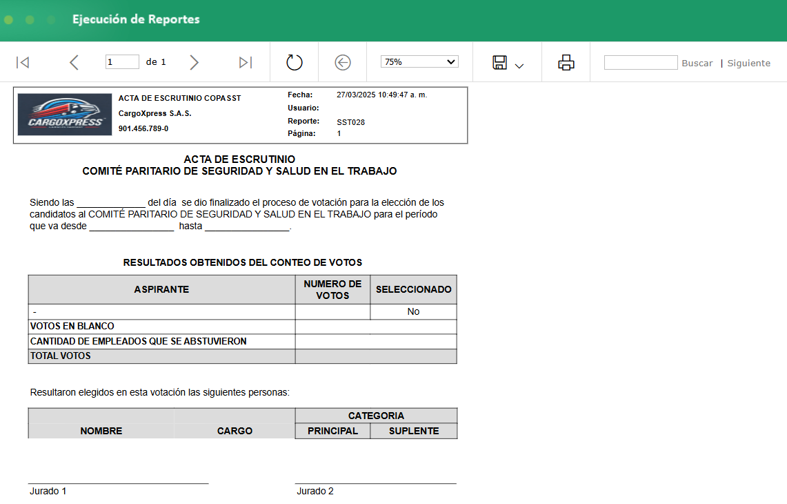Advance to the next report page
Screen dimensions: 787x504
[x=194, y=62]
